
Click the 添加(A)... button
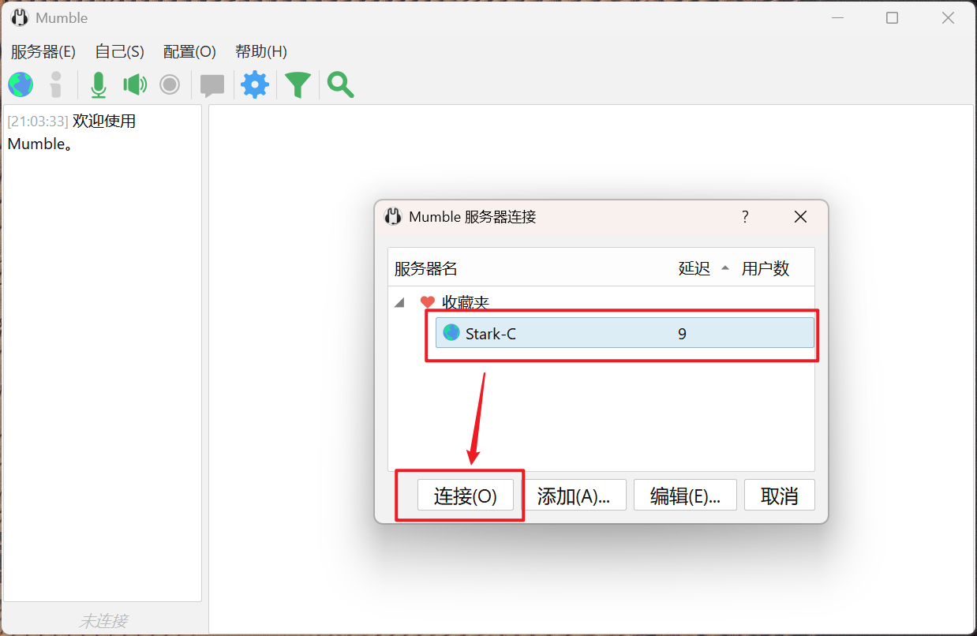[574, 496]
